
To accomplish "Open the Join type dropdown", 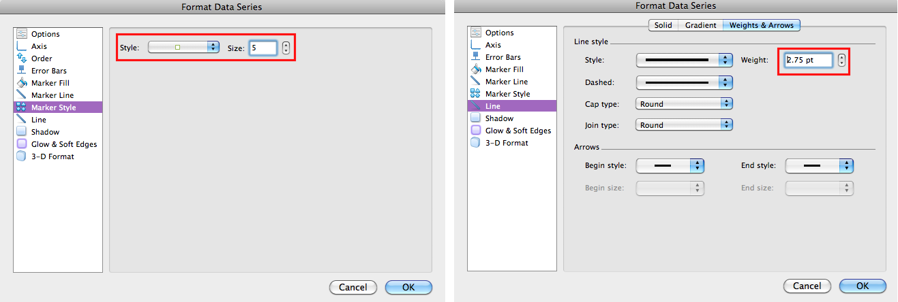I will tap(684, 125).
